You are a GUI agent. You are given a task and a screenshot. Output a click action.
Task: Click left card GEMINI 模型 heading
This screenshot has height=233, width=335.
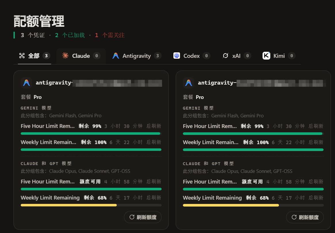click(36, 108)
